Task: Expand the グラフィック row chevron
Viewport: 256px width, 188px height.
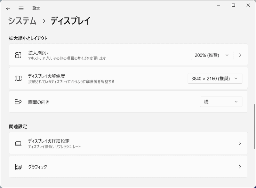Action: [x=240, y=166]
